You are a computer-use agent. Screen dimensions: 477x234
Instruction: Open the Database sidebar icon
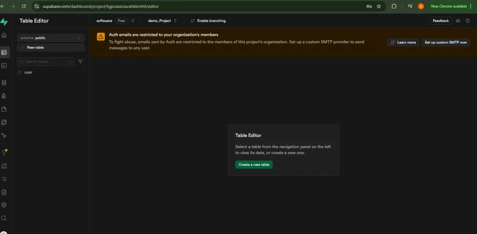pyautogui.click(x=4, y=83)
